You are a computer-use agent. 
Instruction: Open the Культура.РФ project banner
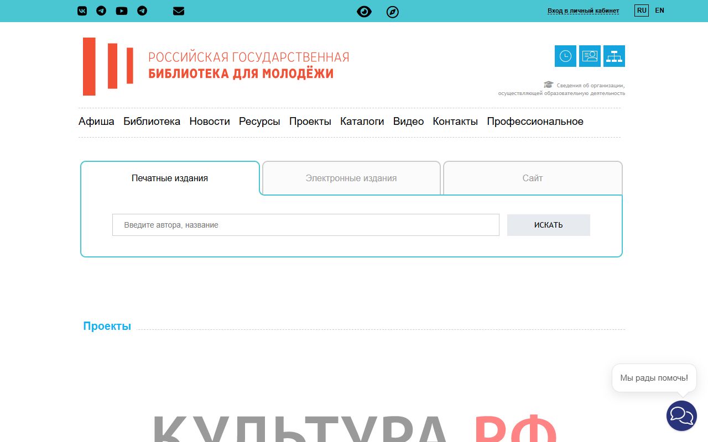[x=354, y=428]
